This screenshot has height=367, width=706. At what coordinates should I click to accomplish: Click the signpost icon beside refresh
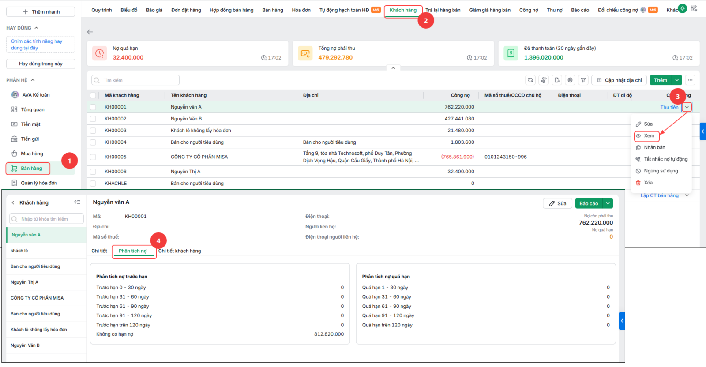pyautogui.click(x=544, y=80)
